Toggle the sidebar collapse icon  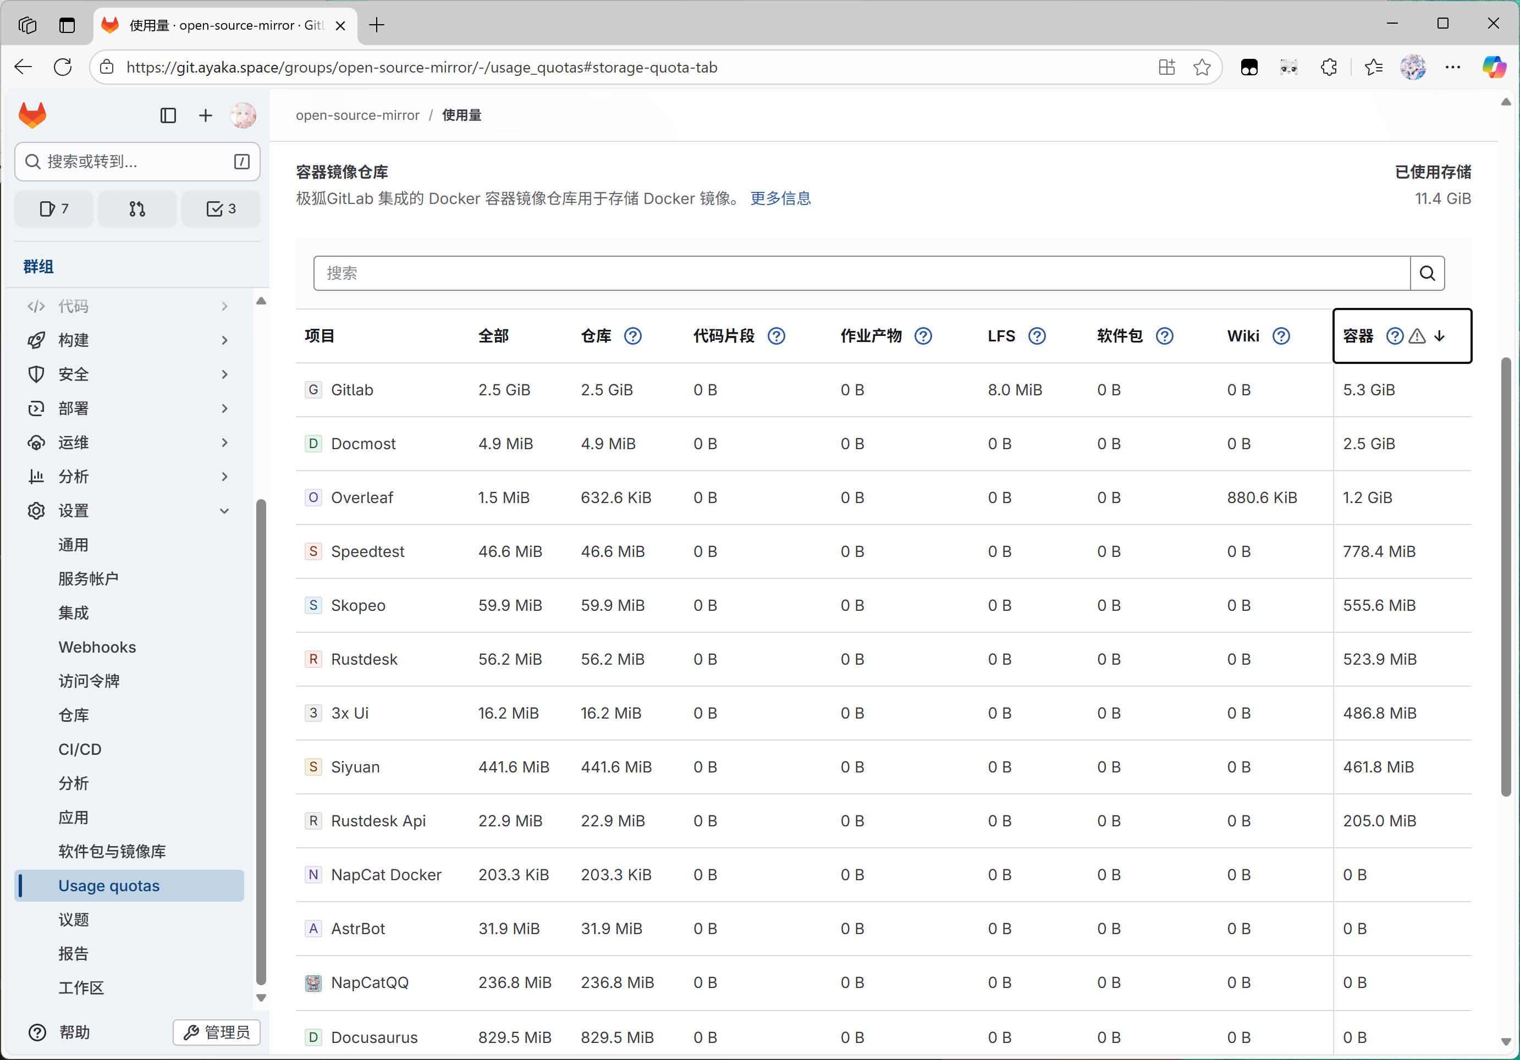pyautogui.click(x=168, y=115)
